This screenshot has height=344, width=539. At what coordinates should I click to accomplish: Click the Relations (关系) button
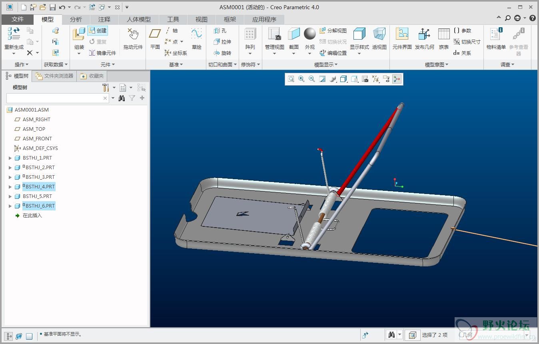point(463,53)
